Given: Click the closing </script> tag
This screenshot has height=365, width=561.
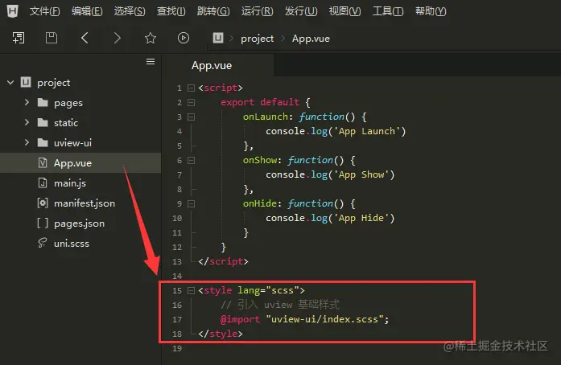Looking at the screenshot, I should coord(223,261).
